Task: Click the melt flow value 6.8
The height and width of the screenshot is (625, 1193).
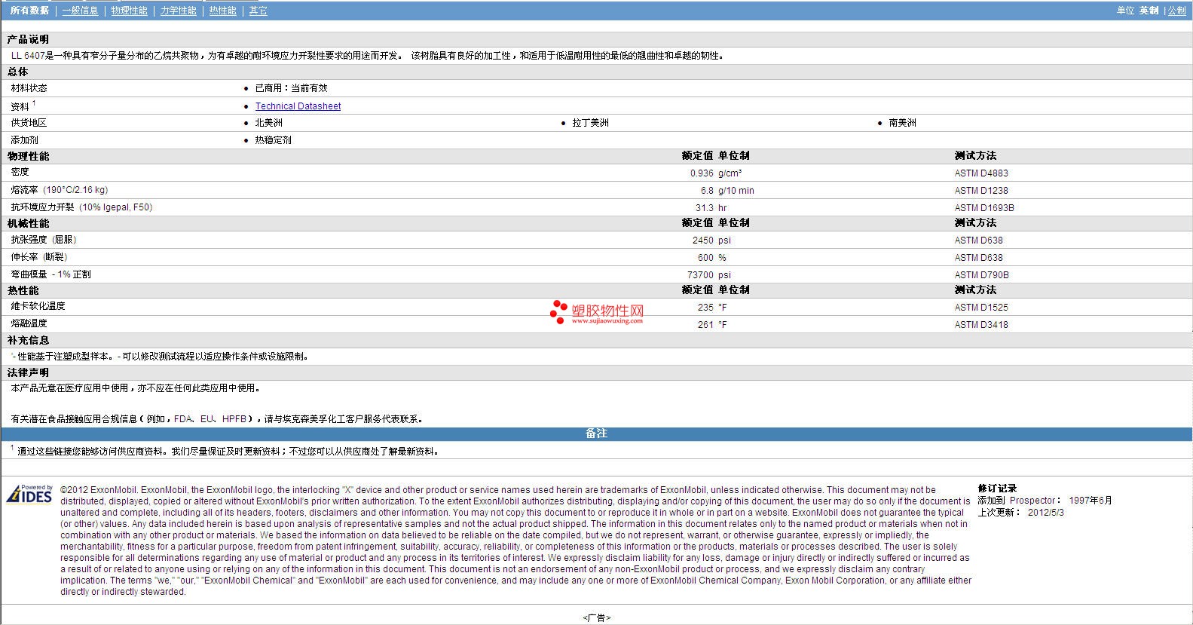Action: [x=707, y=191]
